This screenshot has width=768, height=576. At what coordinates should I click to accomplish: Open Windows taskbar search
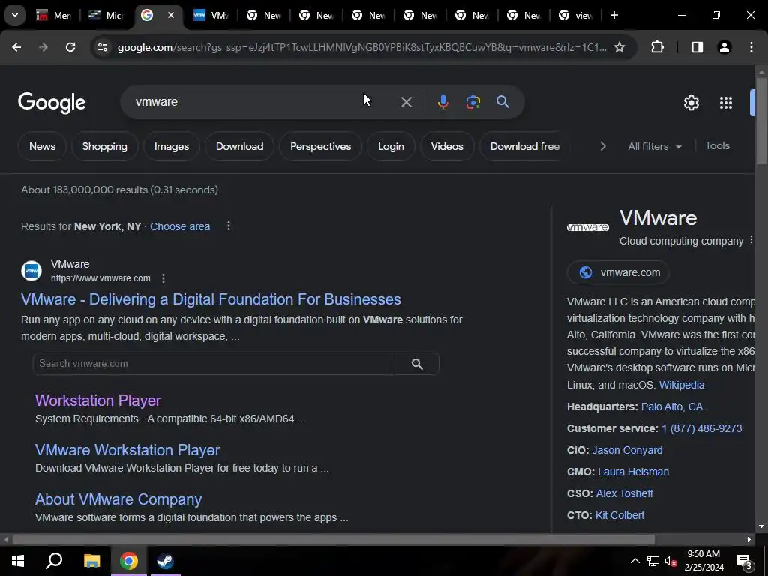(x=54, y=561)
